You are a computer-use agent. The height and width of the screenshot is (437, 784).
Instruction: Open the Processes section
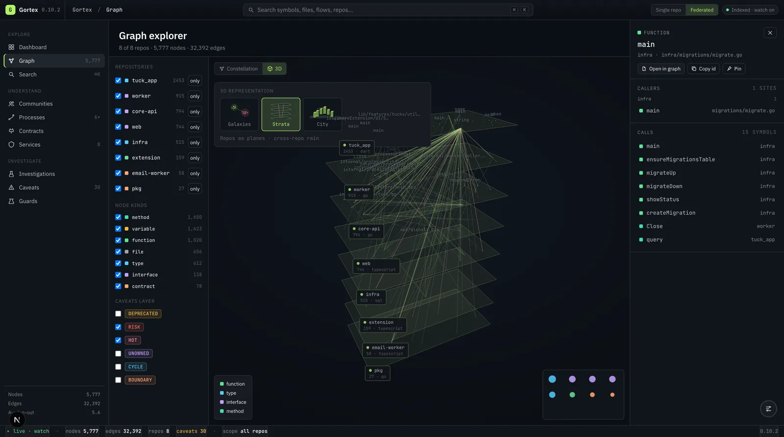click(54, 117)
